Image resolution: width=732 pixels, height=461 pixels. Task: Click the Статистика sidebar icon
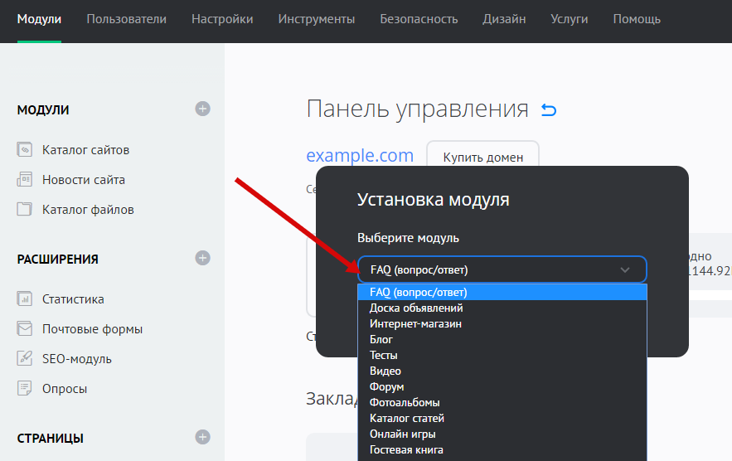(24, 299)
